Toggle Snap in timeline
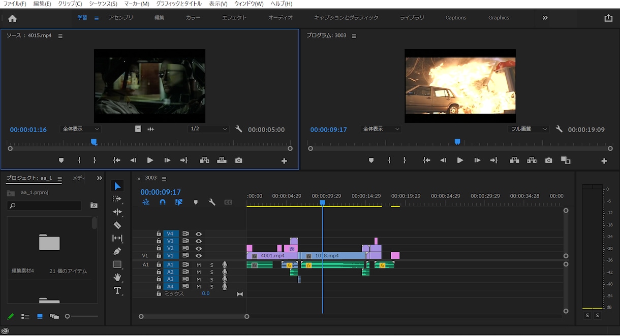The width and height of the screenshot is (620, 336). point(163,202)
